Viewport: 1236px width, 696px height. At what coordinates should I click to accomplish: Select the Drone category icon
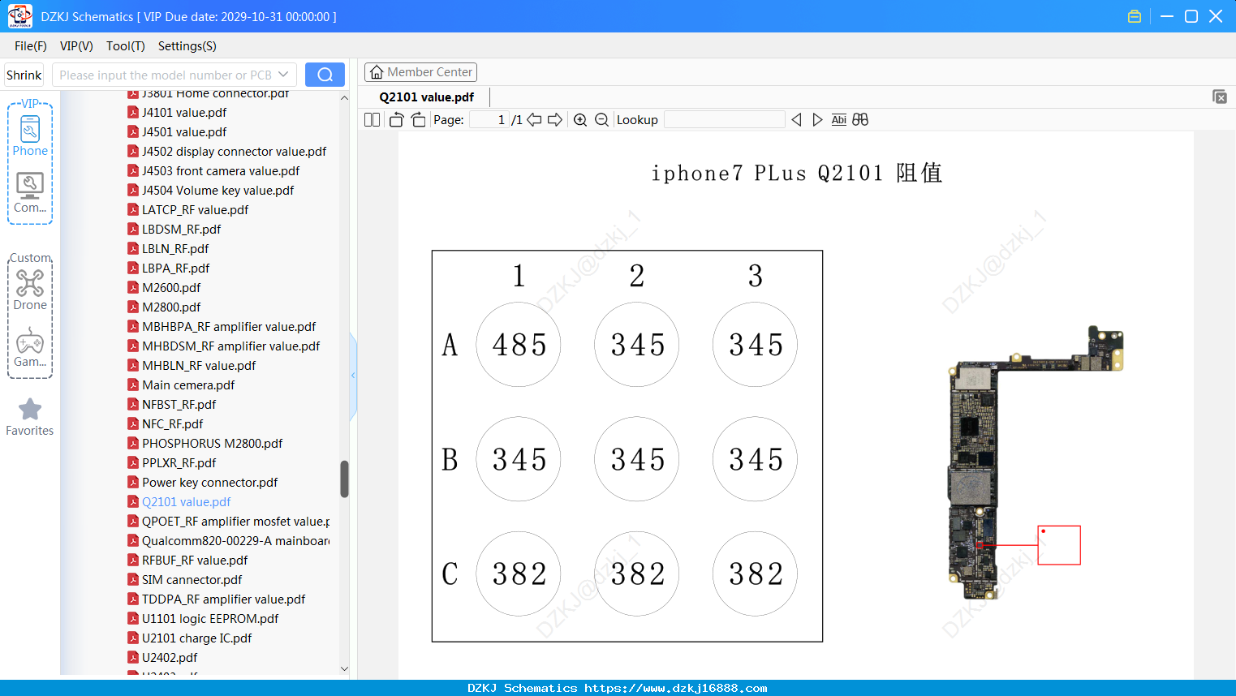pyautogui.click(x=30, y=290)
